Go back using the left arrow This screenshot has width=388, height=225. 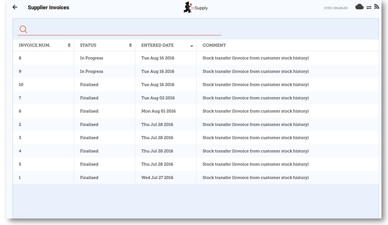click(15, 8)
